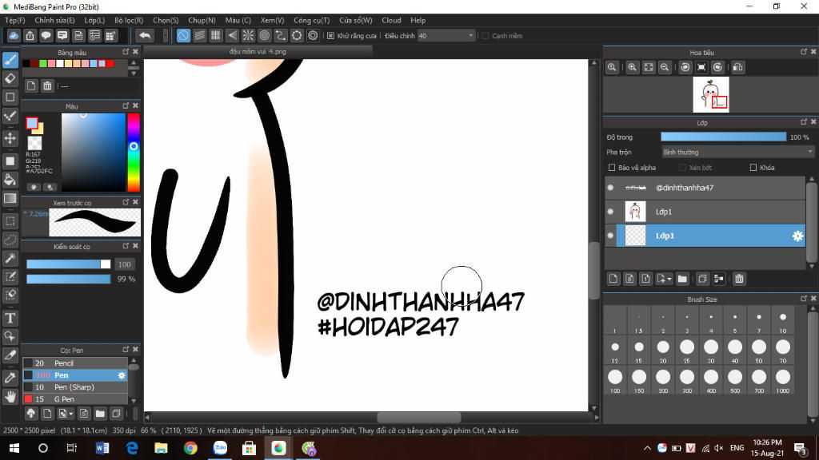Viewport: 819px width, 460px height.
Task: Open snap settings gear in toolbar
Action: [313, 35]
